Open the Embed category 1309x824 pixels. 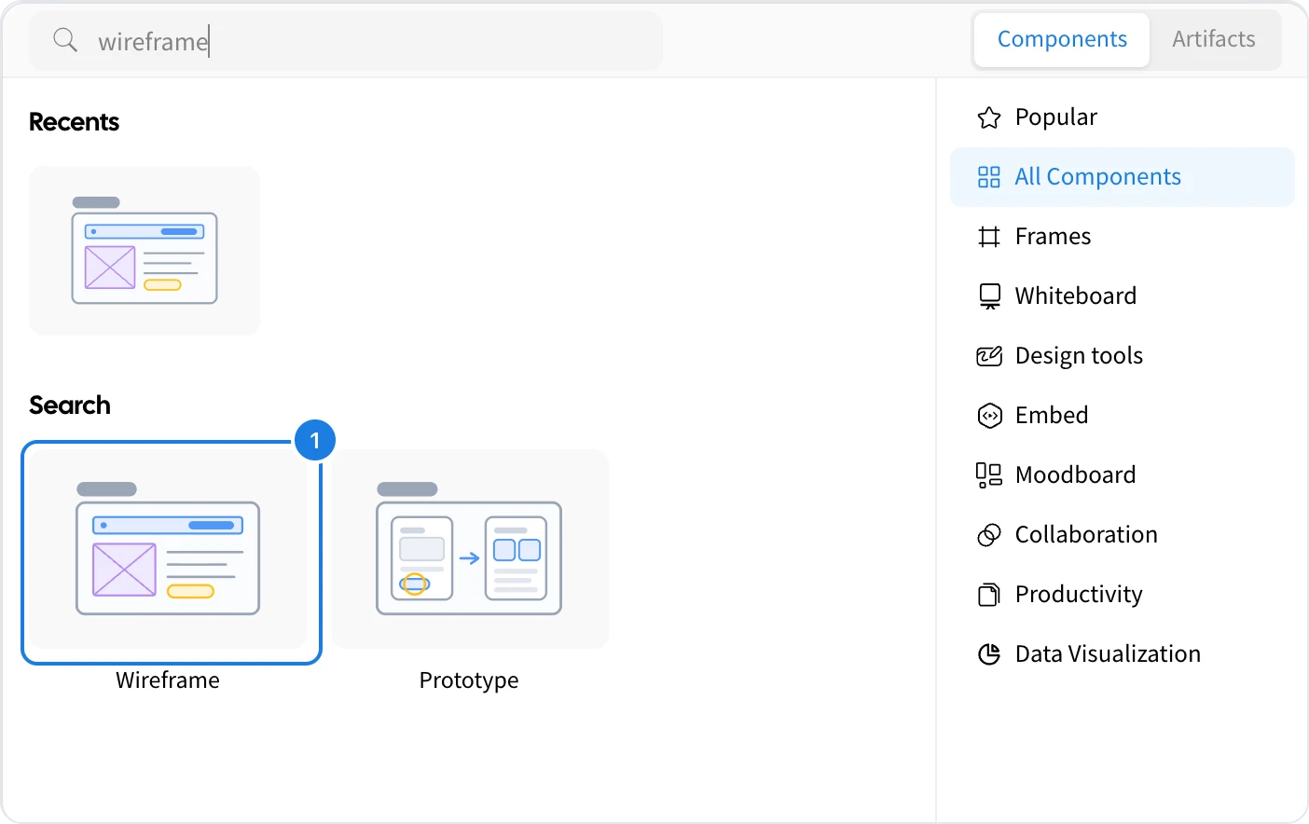click(1123, 416)
